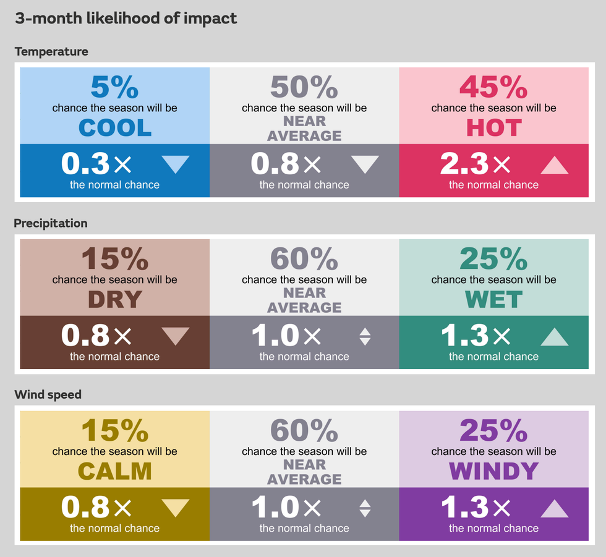Click the up arrow in the HOT box

554,165
